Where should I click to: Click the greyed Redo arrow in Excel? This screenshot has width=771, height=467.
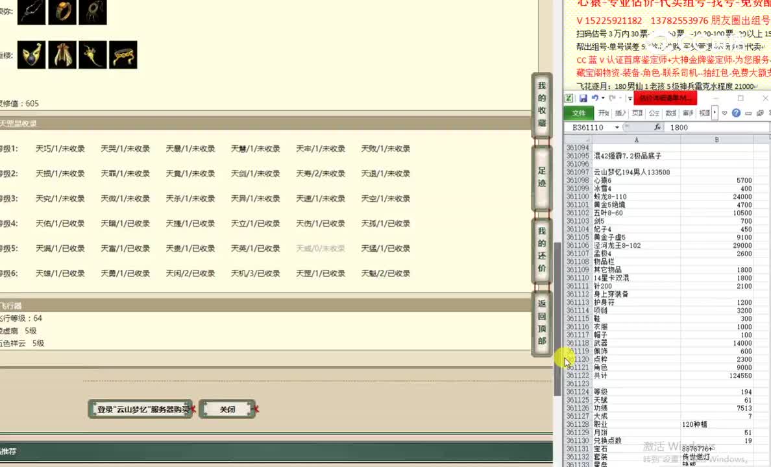pyautogui.click(x=612, y=99)
